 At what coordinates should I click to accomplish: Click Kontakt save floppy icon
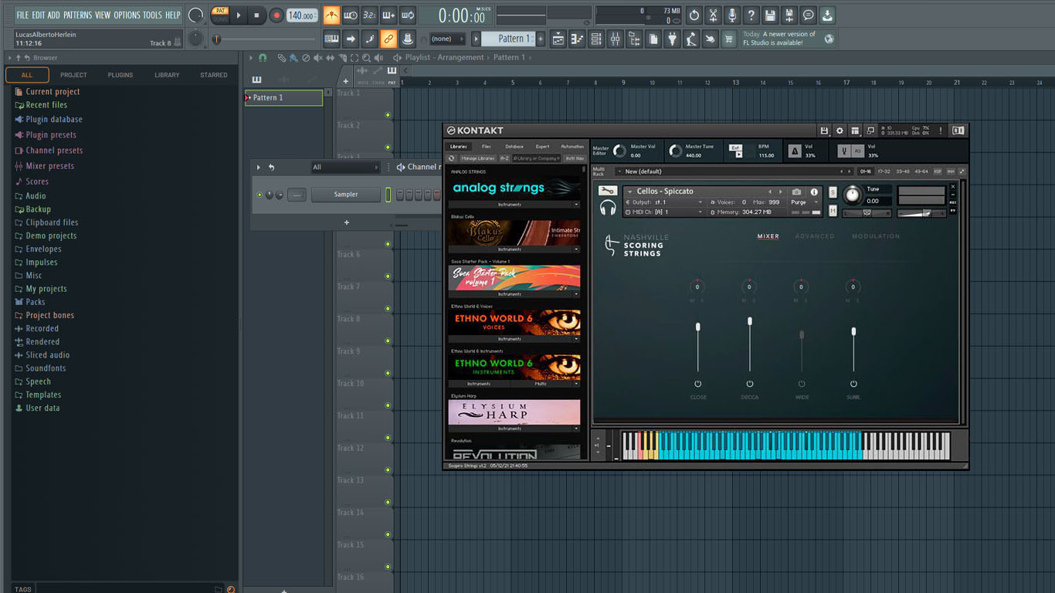[825, 130]
